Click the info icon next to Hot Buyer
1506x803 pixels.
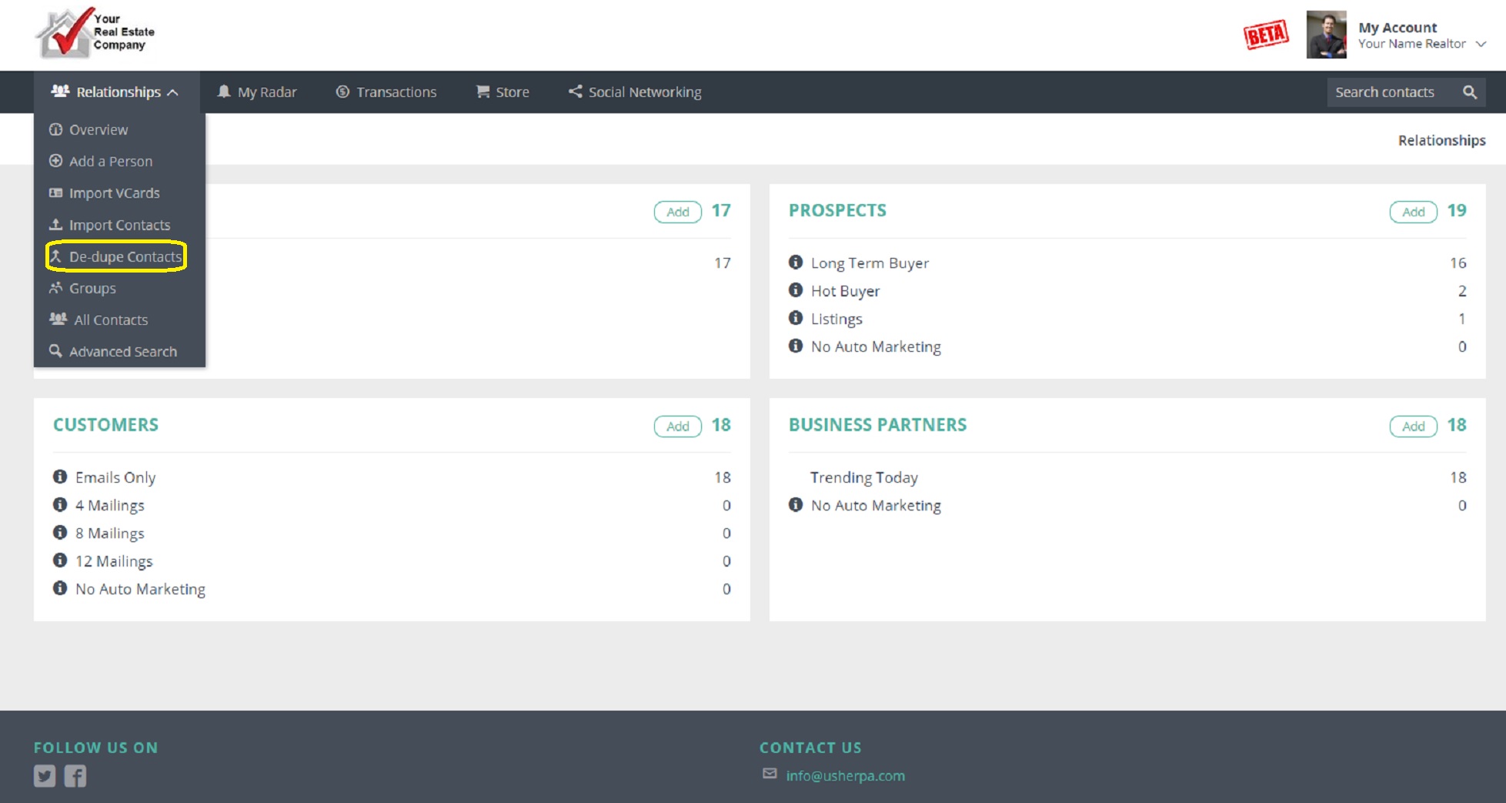click(x=795, y=290)
